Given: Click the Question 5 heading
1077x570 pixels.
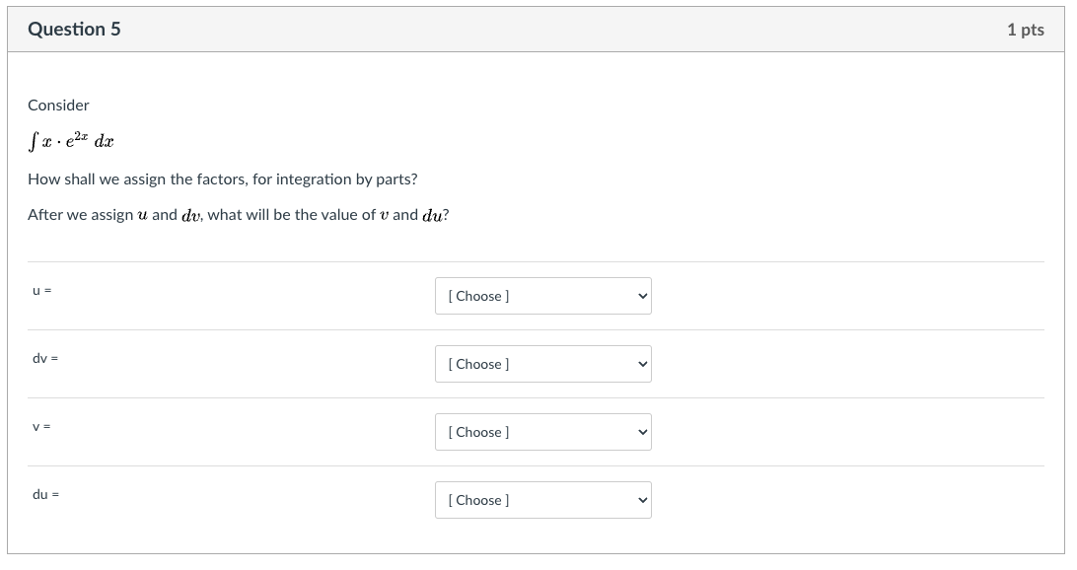Looking at the screenshot, I should [x=74, y=30].
